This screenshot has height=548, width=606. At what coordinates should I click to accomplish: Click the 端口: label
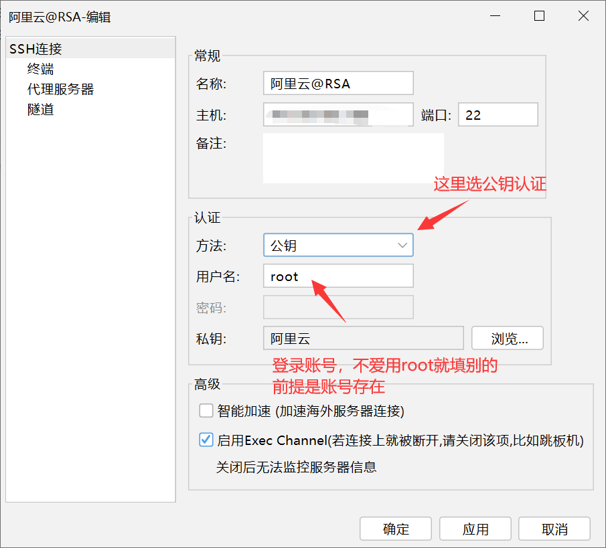[x=436, y=115]
